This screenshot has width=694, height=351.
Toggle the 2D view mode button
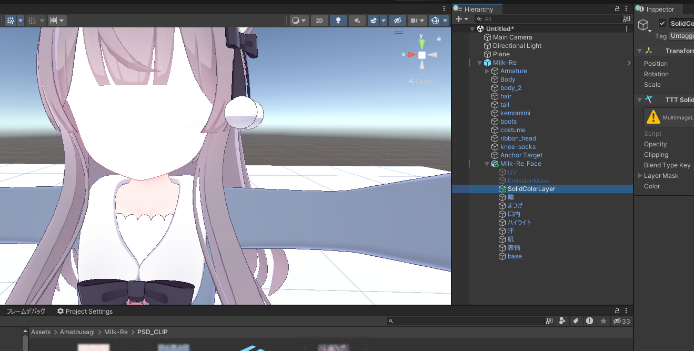[319, 21]
